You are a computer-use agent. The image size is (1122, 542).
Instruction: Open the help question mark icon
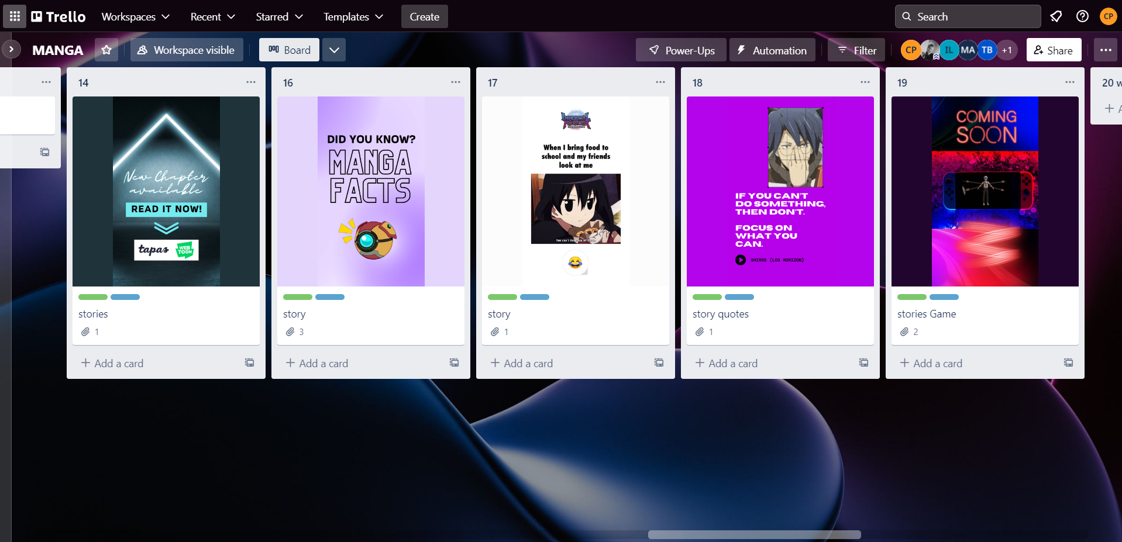tap(1082, 16)
